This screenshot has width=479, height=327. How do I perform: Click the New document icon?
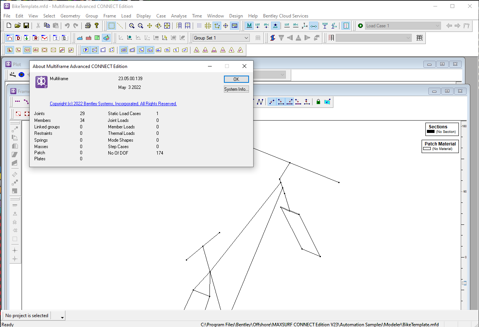click(9, 26)
